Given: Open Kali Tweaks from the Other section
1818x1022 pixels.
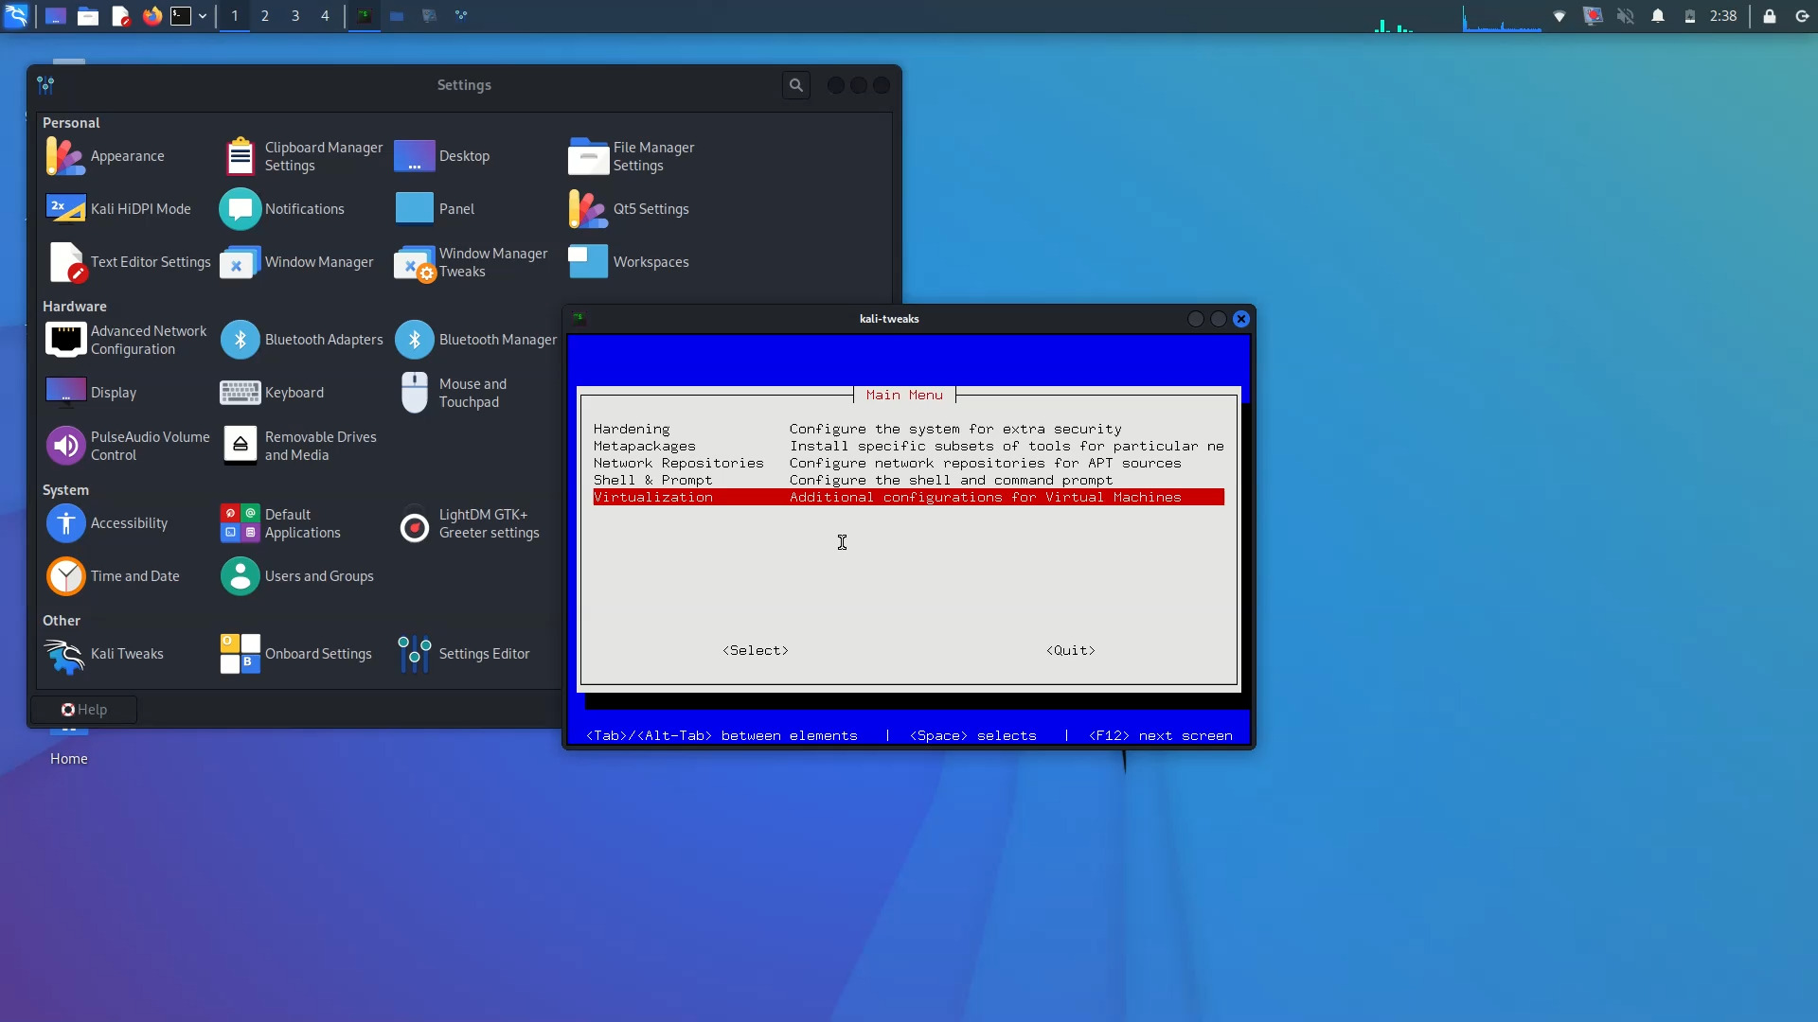Looking at the screenshot, I should [x=104, y=653].
